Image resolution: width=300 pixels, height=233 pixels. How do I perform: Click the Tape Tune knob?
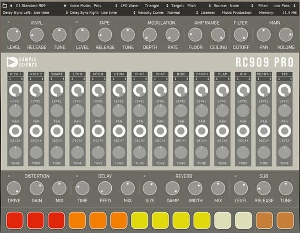pos(128,35)
